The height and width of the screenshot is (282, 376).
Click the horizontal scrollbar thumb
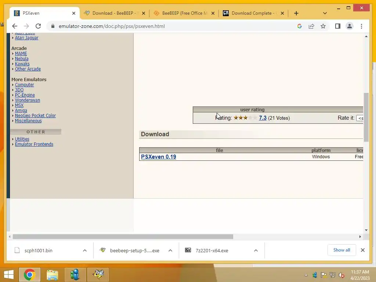[x=123, y=237]
